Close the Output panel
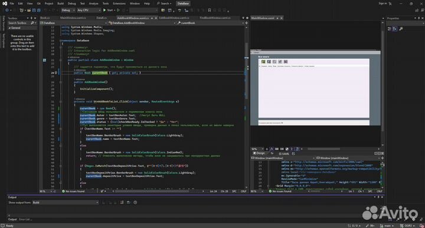The width and height of the screenshot is (425, 228). click(x=382, y=197)
